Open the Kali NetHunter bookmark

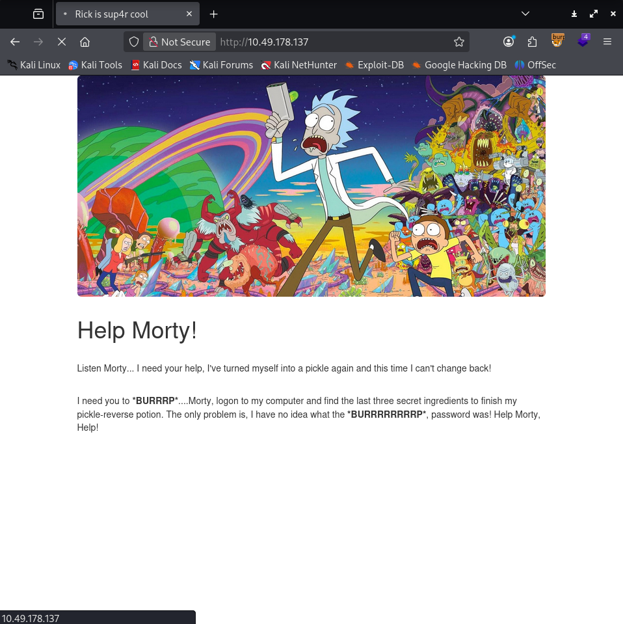[x=299, y=65]
